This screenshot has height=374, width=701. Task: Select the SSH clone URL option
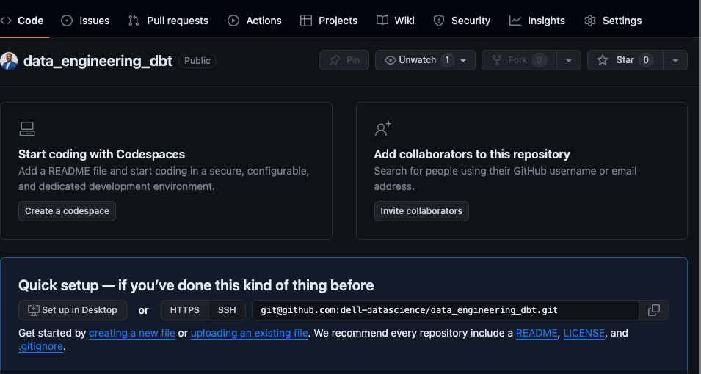[227, 310]
